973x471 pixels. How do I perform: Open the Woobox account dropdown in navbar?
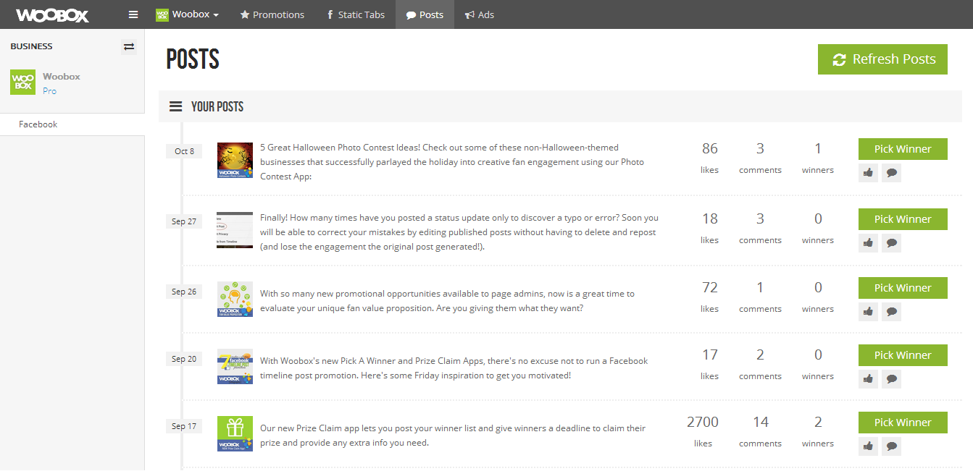pos(187,14)
